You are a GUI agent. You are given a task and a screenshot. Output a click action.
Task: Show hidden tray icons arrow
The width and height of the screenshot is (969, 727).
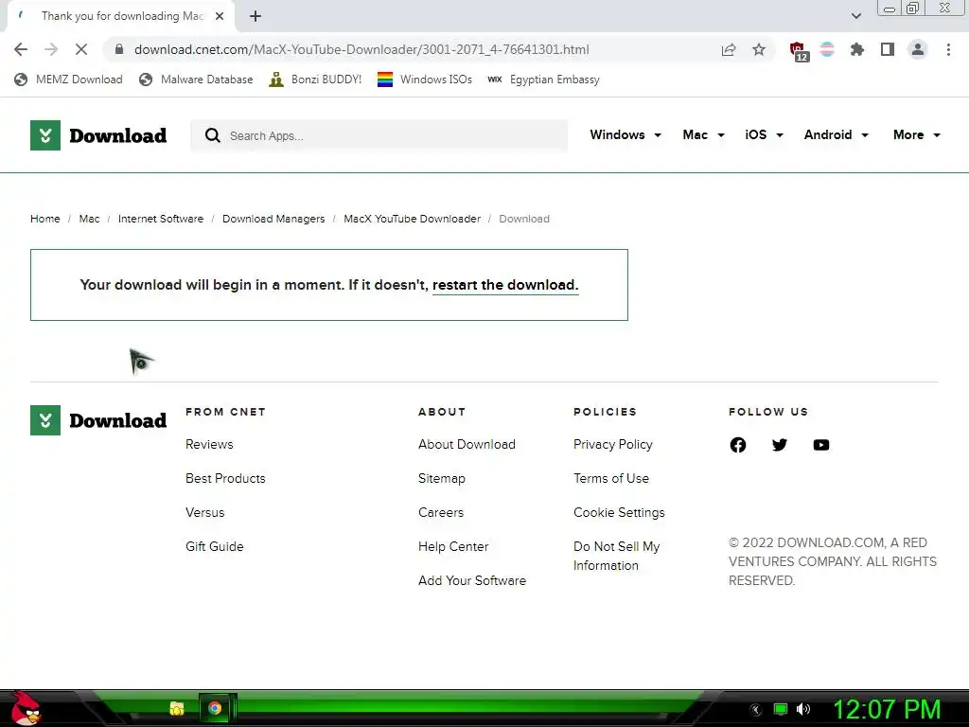[x=756, y=710]
